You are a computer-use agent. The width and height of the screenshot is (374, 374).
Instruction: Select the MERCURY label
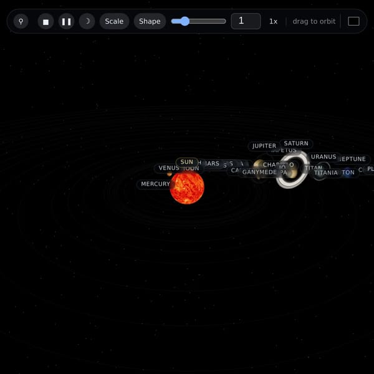click(x=155, y=184)
